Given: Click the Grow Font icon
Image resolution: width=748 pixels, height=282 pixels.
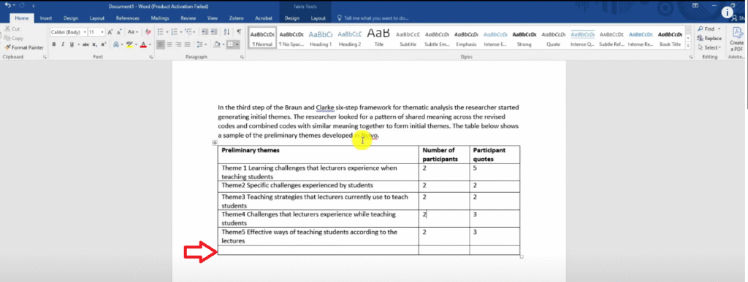Looking at the screenshot, I should [x=110, y=32].
